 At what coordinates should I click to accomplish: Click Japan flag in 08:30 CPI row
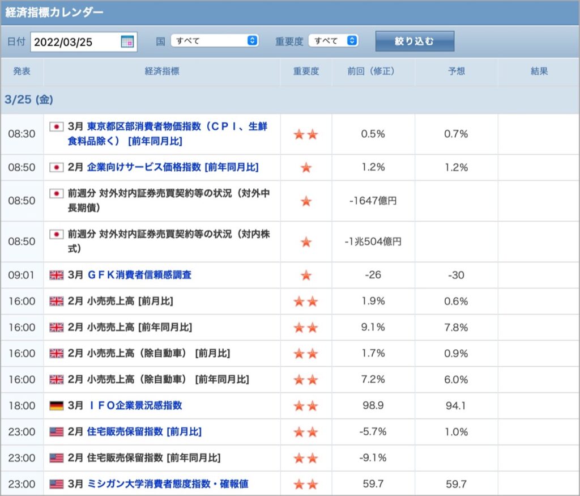[x=56, y=126]
